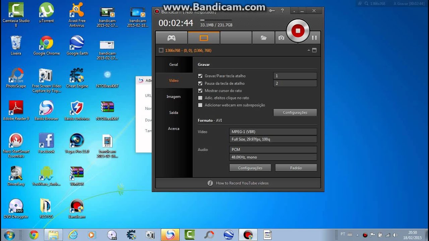Open Configurações in the Gravar section
The height and width of the screenshot is (241, 429).
tap(295, 112)
